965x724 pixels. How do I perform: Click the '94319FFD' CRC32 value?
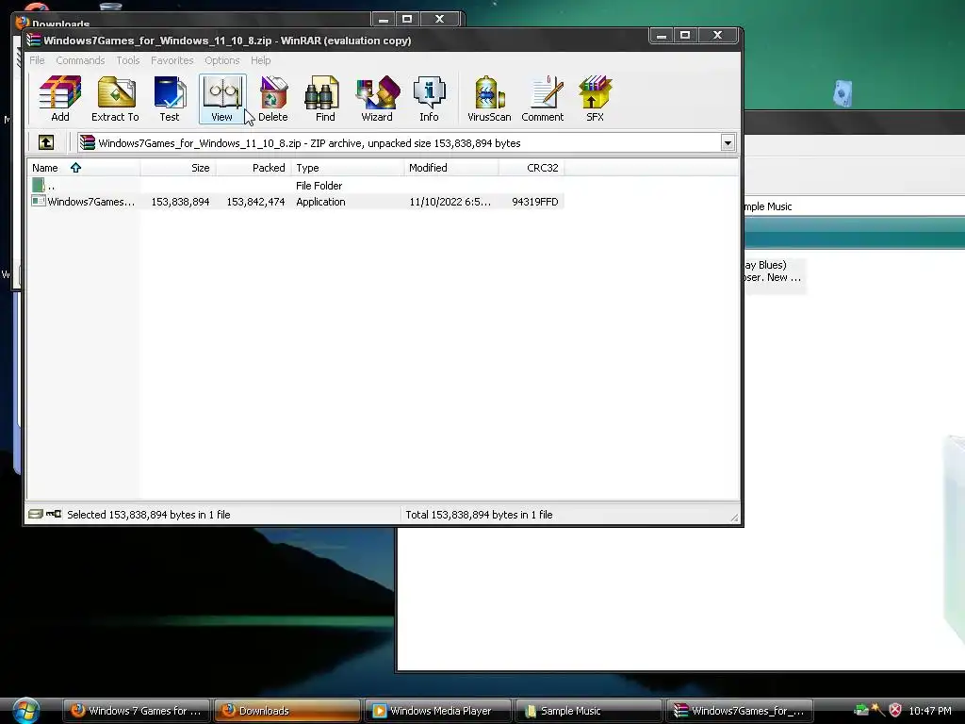pyautogui.click(x=535, y=202)
